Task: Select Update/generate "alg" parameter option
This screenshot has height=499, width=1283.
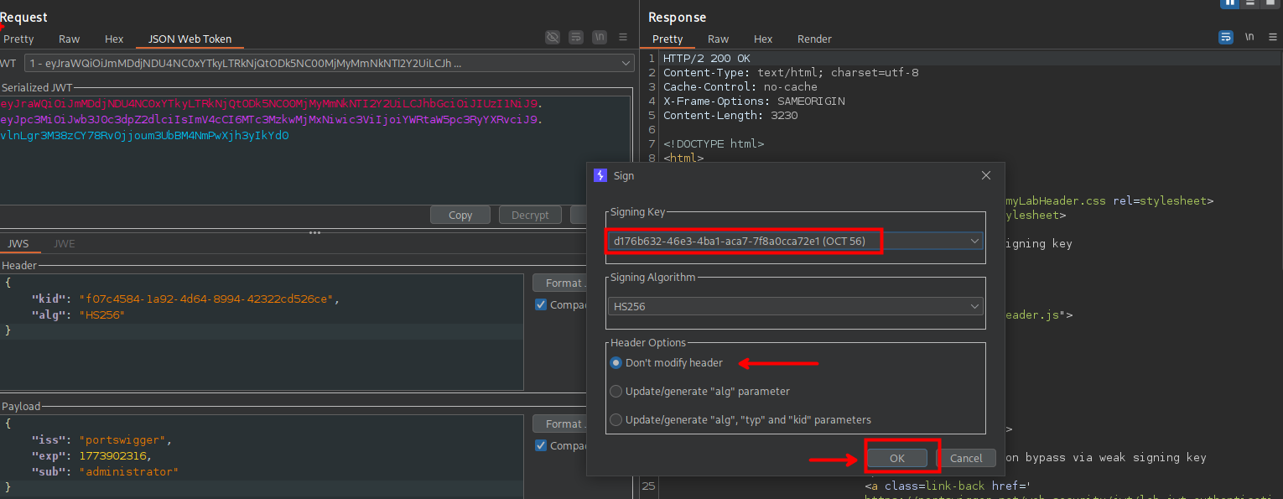Action: (616, 392)
